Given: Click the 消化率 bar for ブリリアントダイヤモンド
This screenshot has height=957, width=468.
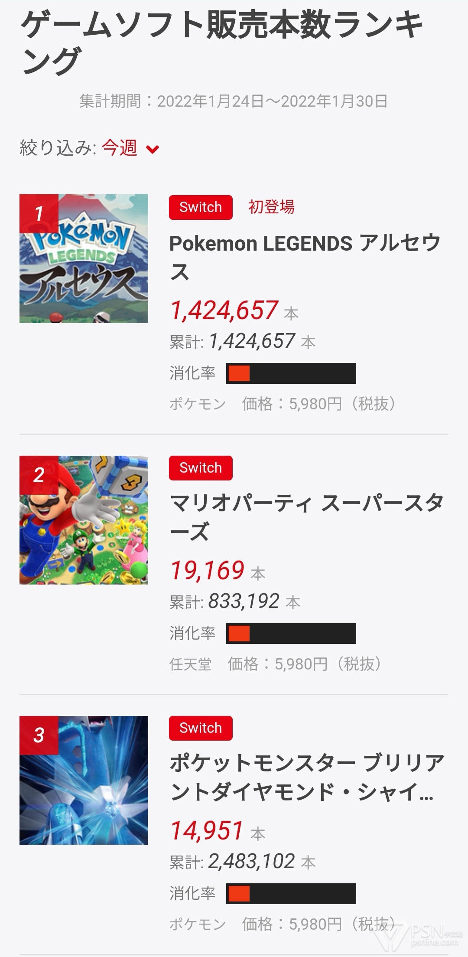Looking at the screenshot, I should (x=291, y=894).
